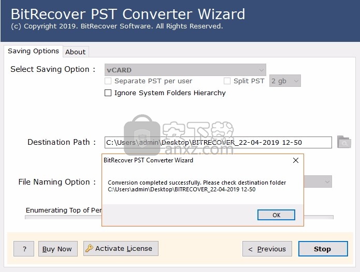The image size is (360, 272).
Task: Open Activate License with key icon
Action: [121, 248]
